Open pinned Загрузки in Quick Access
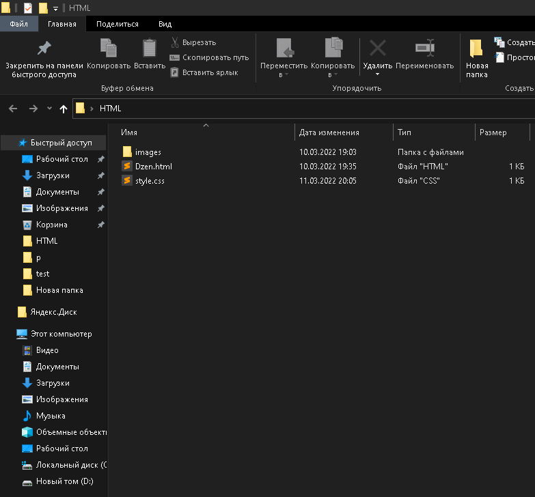Image resolution: width=535 pixels, height=497 pixels. (x=53, y=175)
